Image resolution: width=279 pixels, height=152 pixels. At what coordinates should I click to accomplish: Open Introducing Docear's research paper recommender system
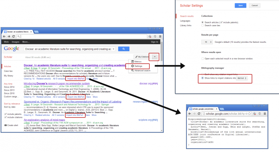pyautogui.click(x=57, y=83)
